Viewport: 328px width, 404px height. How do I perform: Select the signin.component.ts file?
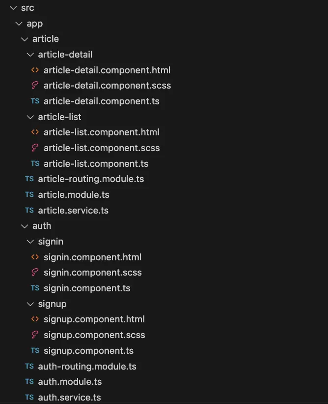tap(87, 288)
